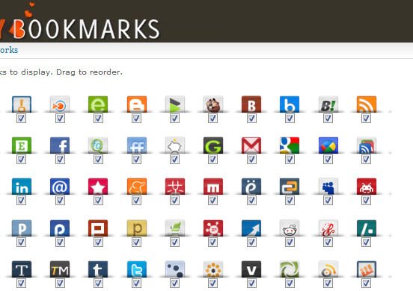
Task: Select the Reddit alien icon
Action: pyautogui.click(x=290, y=228)
